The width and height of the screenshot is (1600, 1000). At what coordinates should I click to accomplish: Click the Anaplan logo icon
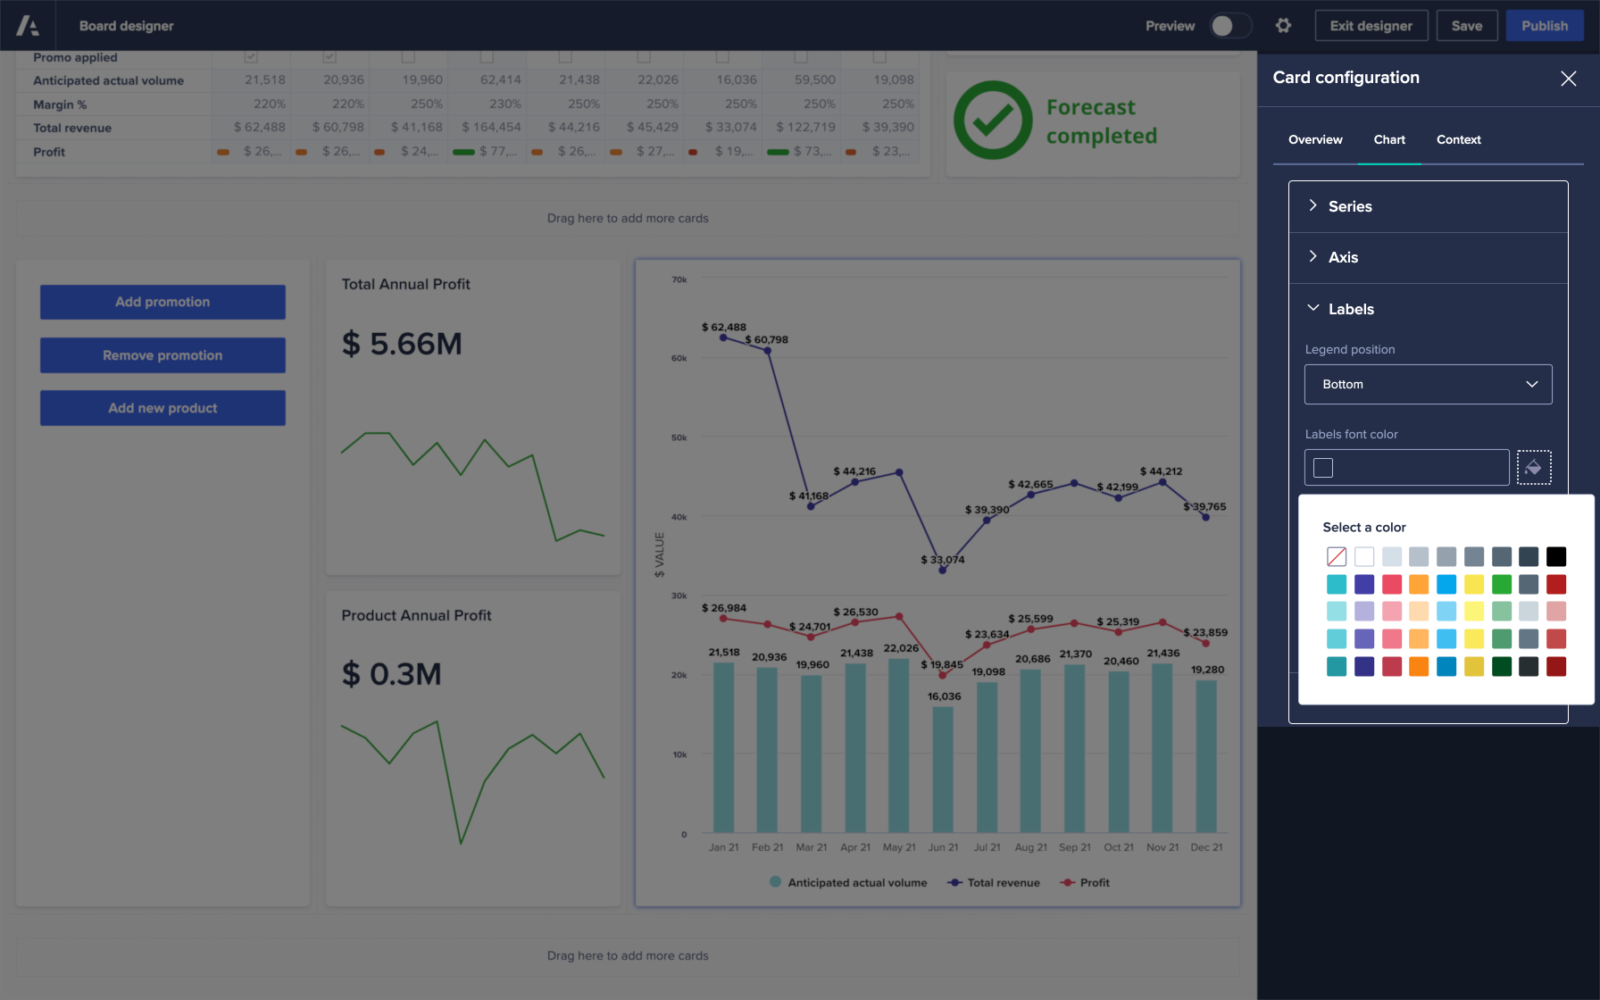click(27, 25)
